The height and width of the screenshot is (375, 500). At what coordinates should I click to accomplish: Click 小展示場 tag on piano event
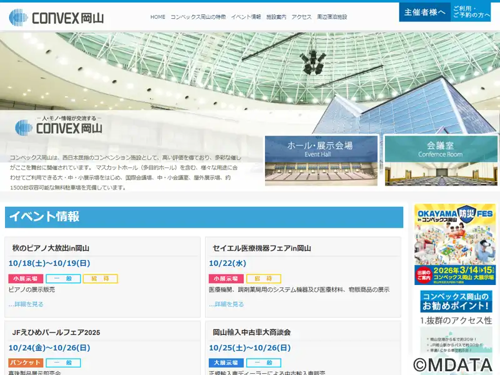click(x=26, y=279)
